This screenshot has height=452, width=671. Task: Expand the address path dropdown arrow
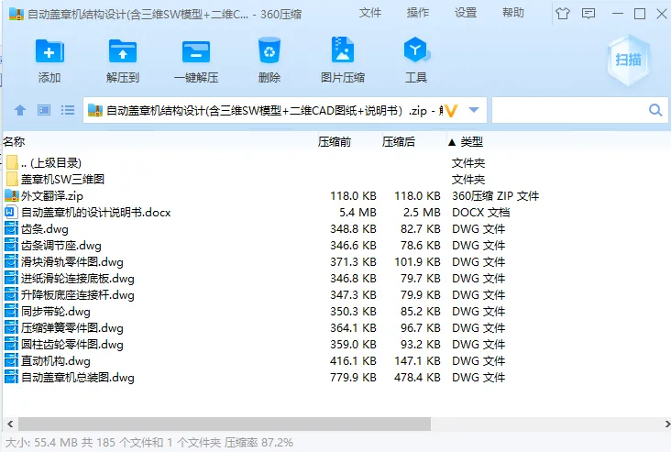point(474,110)
